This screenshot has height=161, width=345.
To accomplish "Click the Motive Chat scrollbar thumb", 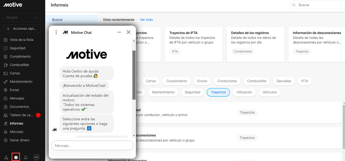I will click(134, 75).
